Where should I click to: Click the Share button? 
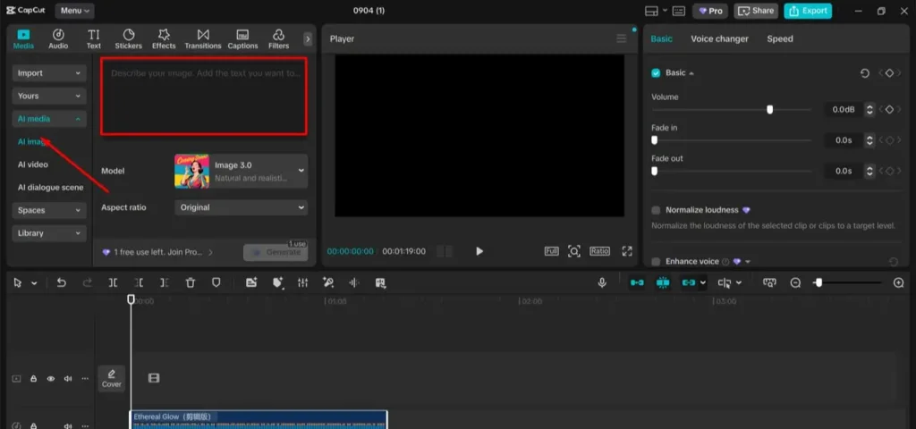[x=755, y=11]
